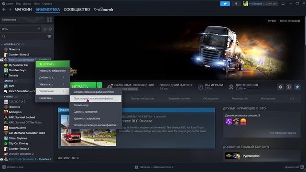Open the Steam menu
The width and height of the screenshot is (306, 172).
[x=8, y=4]
